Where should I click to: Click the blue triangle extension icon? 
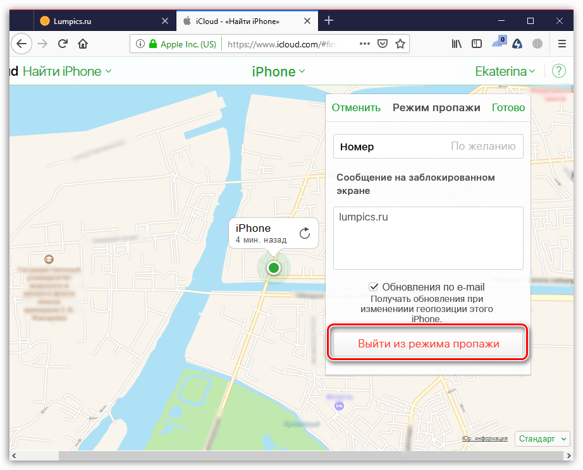click(x=517, y=44)
